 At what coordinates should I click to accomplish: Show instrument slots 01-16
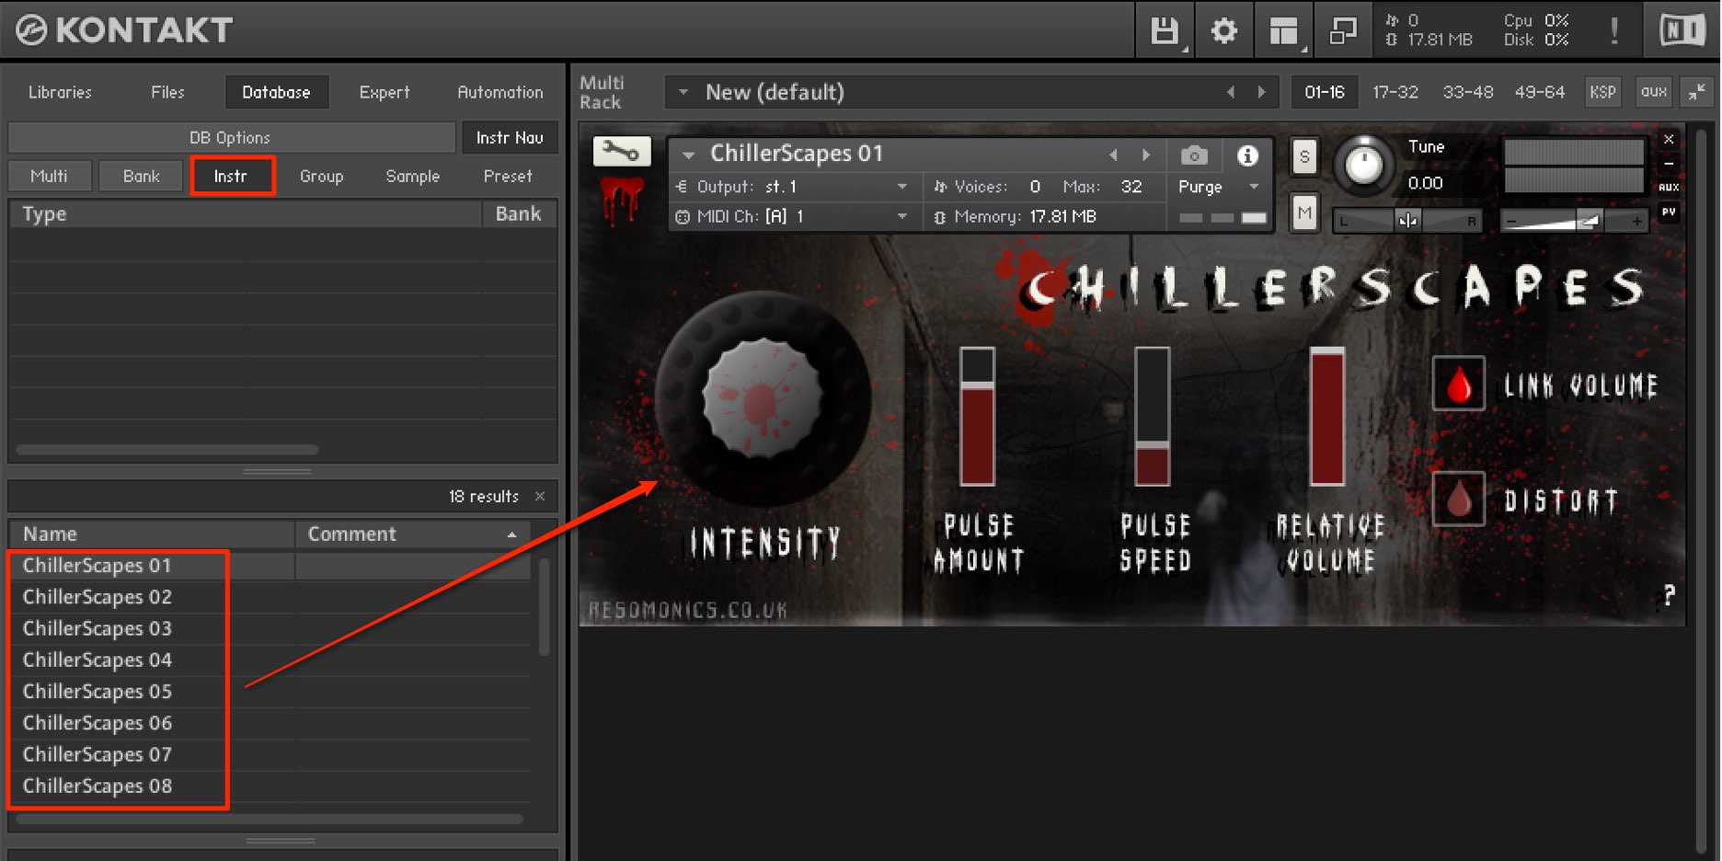coord(1325,92)
